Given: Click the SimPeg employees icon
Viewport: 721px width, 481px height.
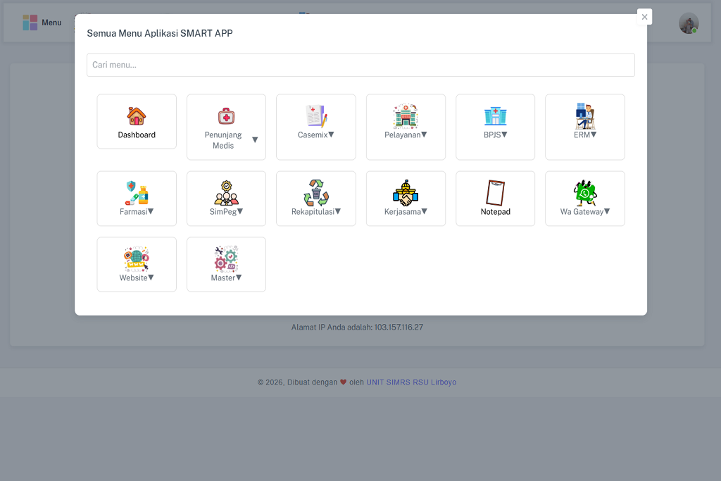Looking at the screenshot, I should pos(226,193).
